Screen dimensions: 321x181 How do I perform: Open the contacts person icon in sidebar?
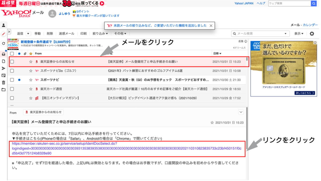[3, 25]
